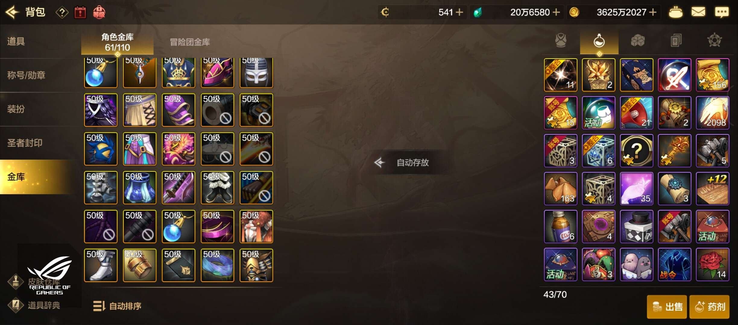Open the red calendar icon

tap(80, 13)
